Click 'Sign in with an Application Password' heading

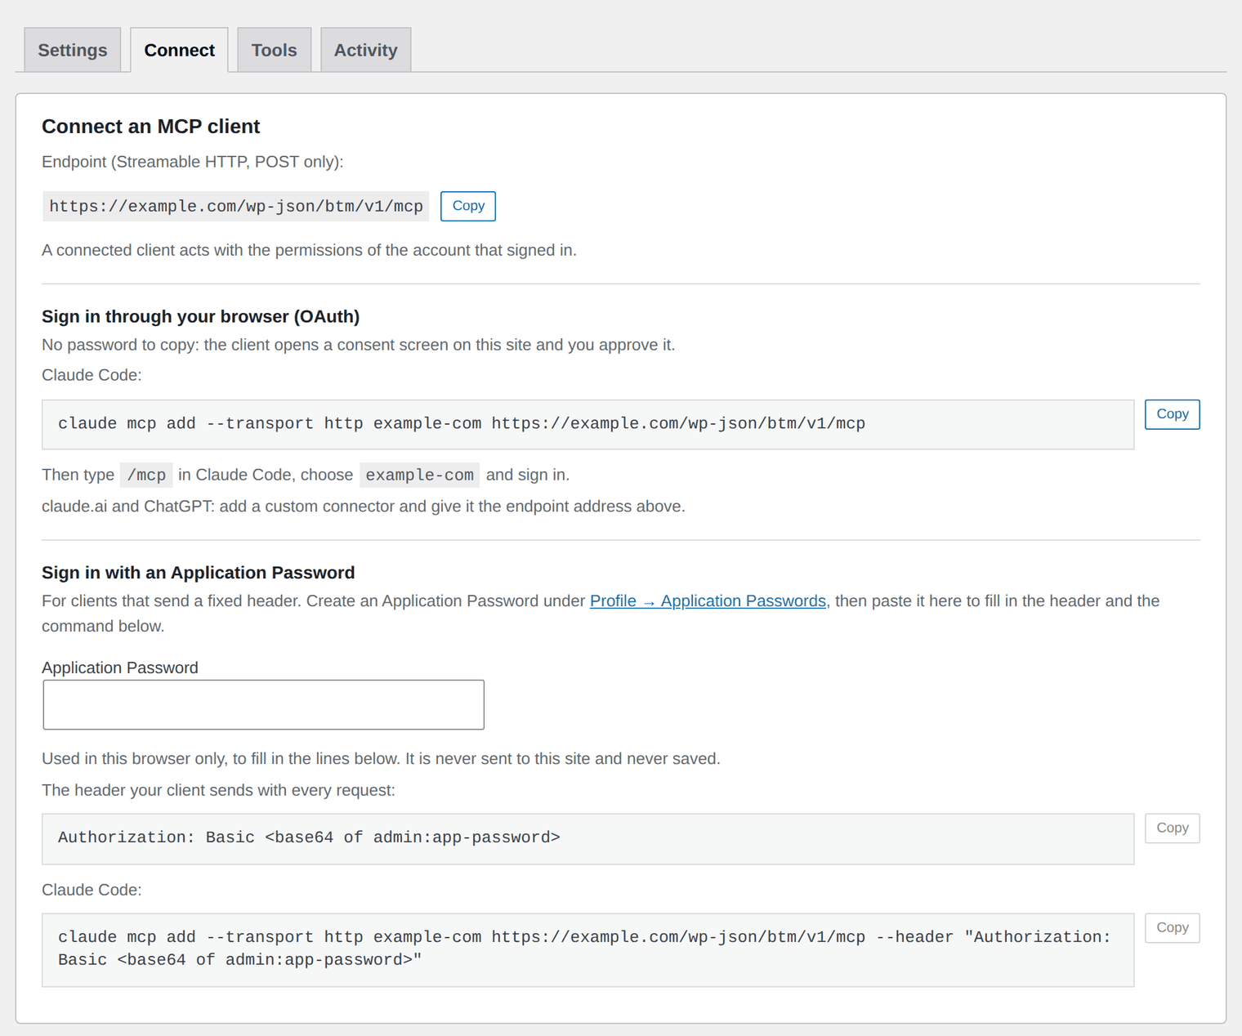pos(199,573)
